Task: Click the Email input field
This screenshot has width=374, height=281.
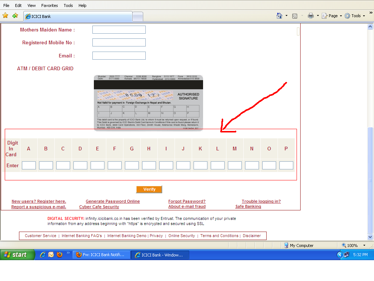Action: click(119, 56)
